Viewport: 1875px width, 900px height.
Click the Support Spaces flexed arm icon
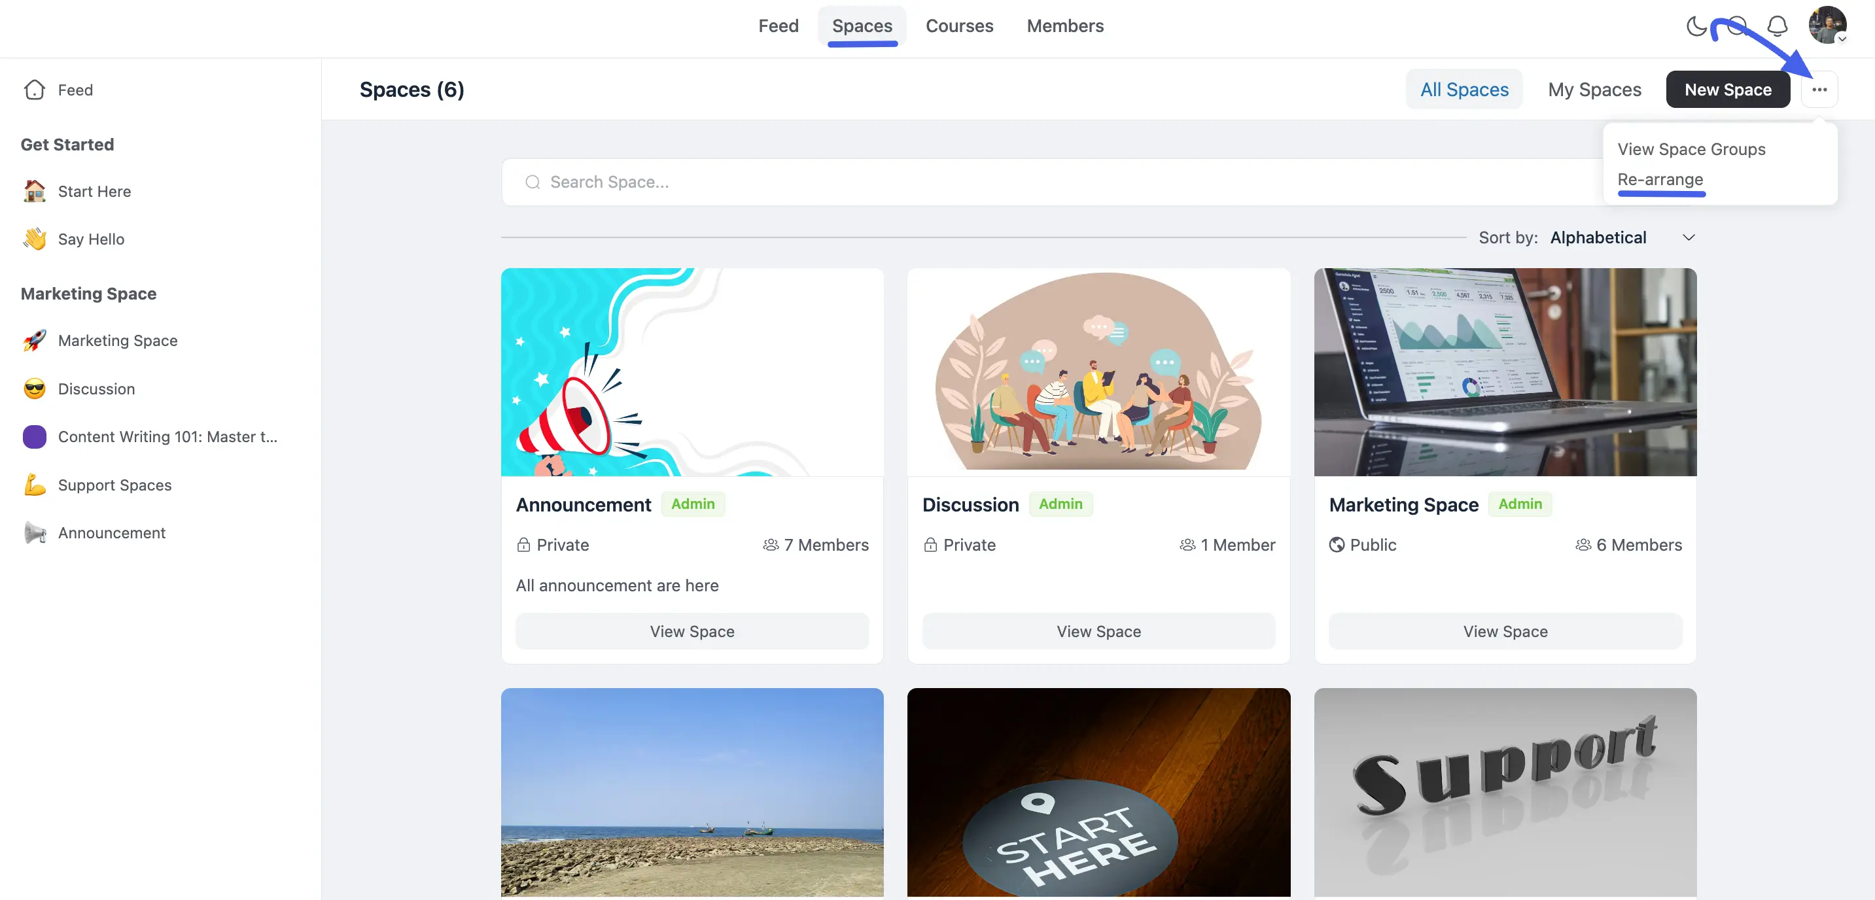[34, 485]
